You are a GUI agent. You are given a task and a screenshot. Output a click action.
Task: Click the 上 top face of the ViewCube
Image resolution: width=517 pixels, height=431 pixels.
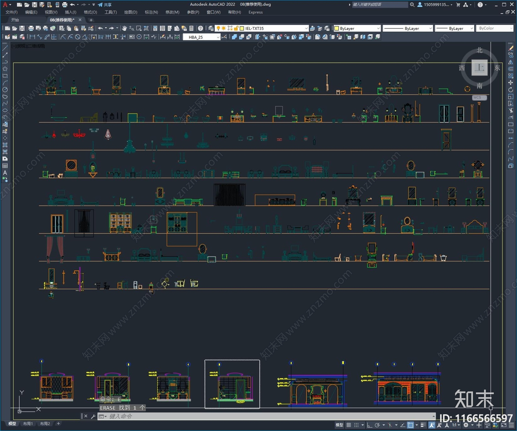[479, 68]
